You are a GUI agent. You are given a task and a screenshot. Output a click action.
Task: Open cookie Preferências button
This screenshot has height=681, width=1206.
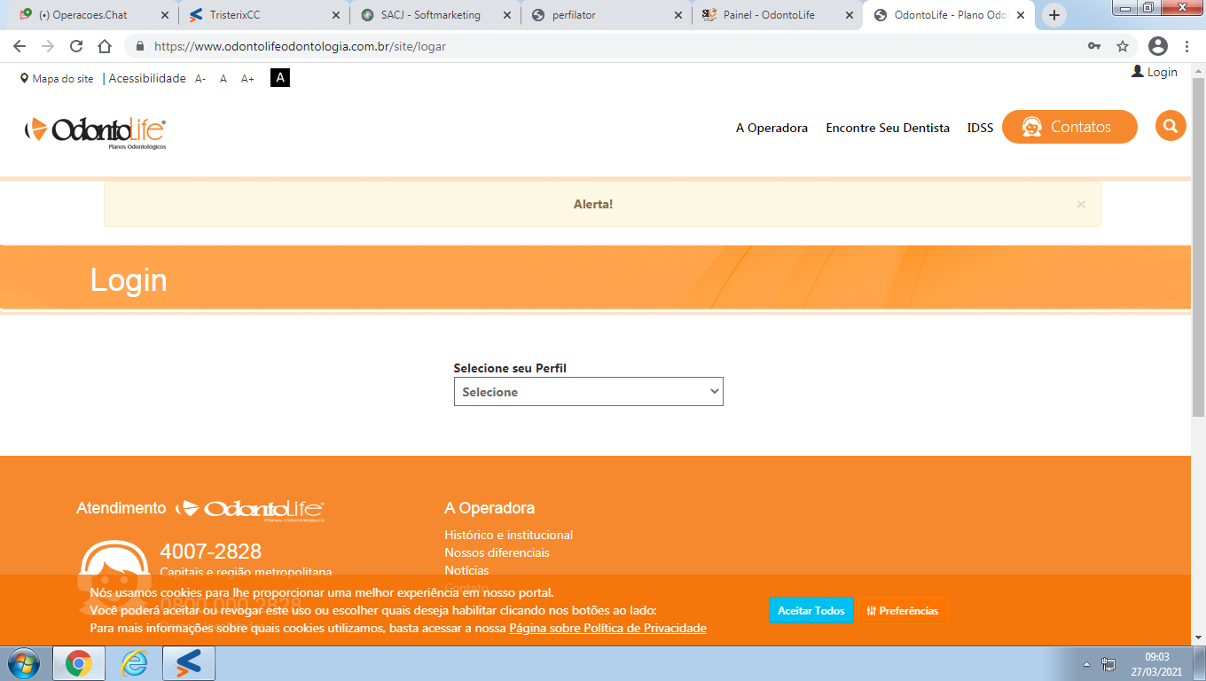(902, 611)
